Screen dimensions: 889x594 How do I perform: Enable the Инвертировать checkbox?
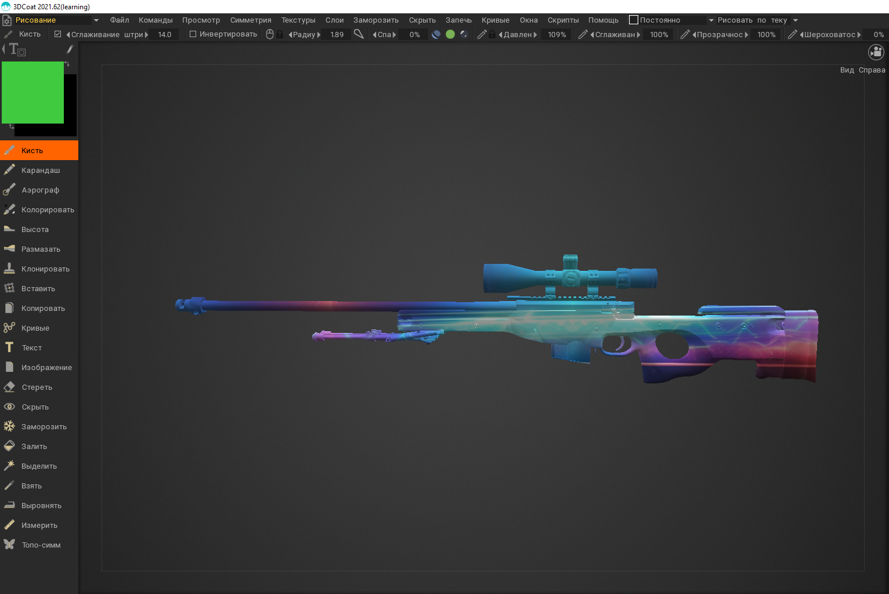[193, 34]
